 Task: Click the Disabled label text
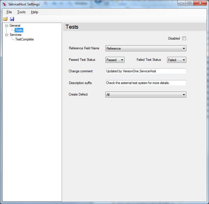pos(174,38)
